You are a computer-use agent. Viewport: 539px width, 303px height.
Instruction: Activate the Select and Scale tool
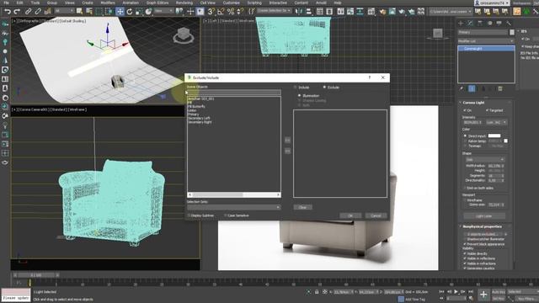click(x=139, y=11)
